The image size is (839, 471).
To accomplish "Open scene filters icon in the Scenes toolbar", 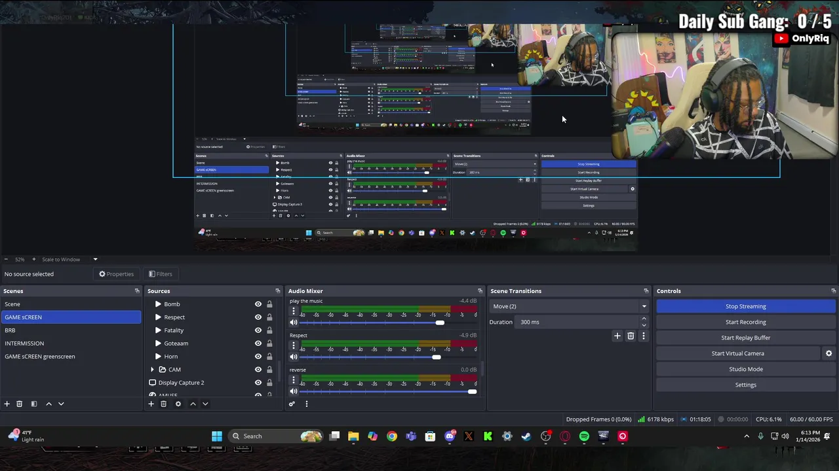I will click(34, 404).
